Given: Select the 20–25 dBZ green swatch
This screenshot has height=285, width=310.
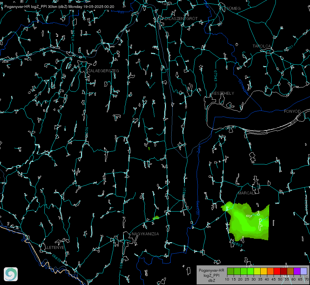Looking at the screenshot, I should 244,271.
